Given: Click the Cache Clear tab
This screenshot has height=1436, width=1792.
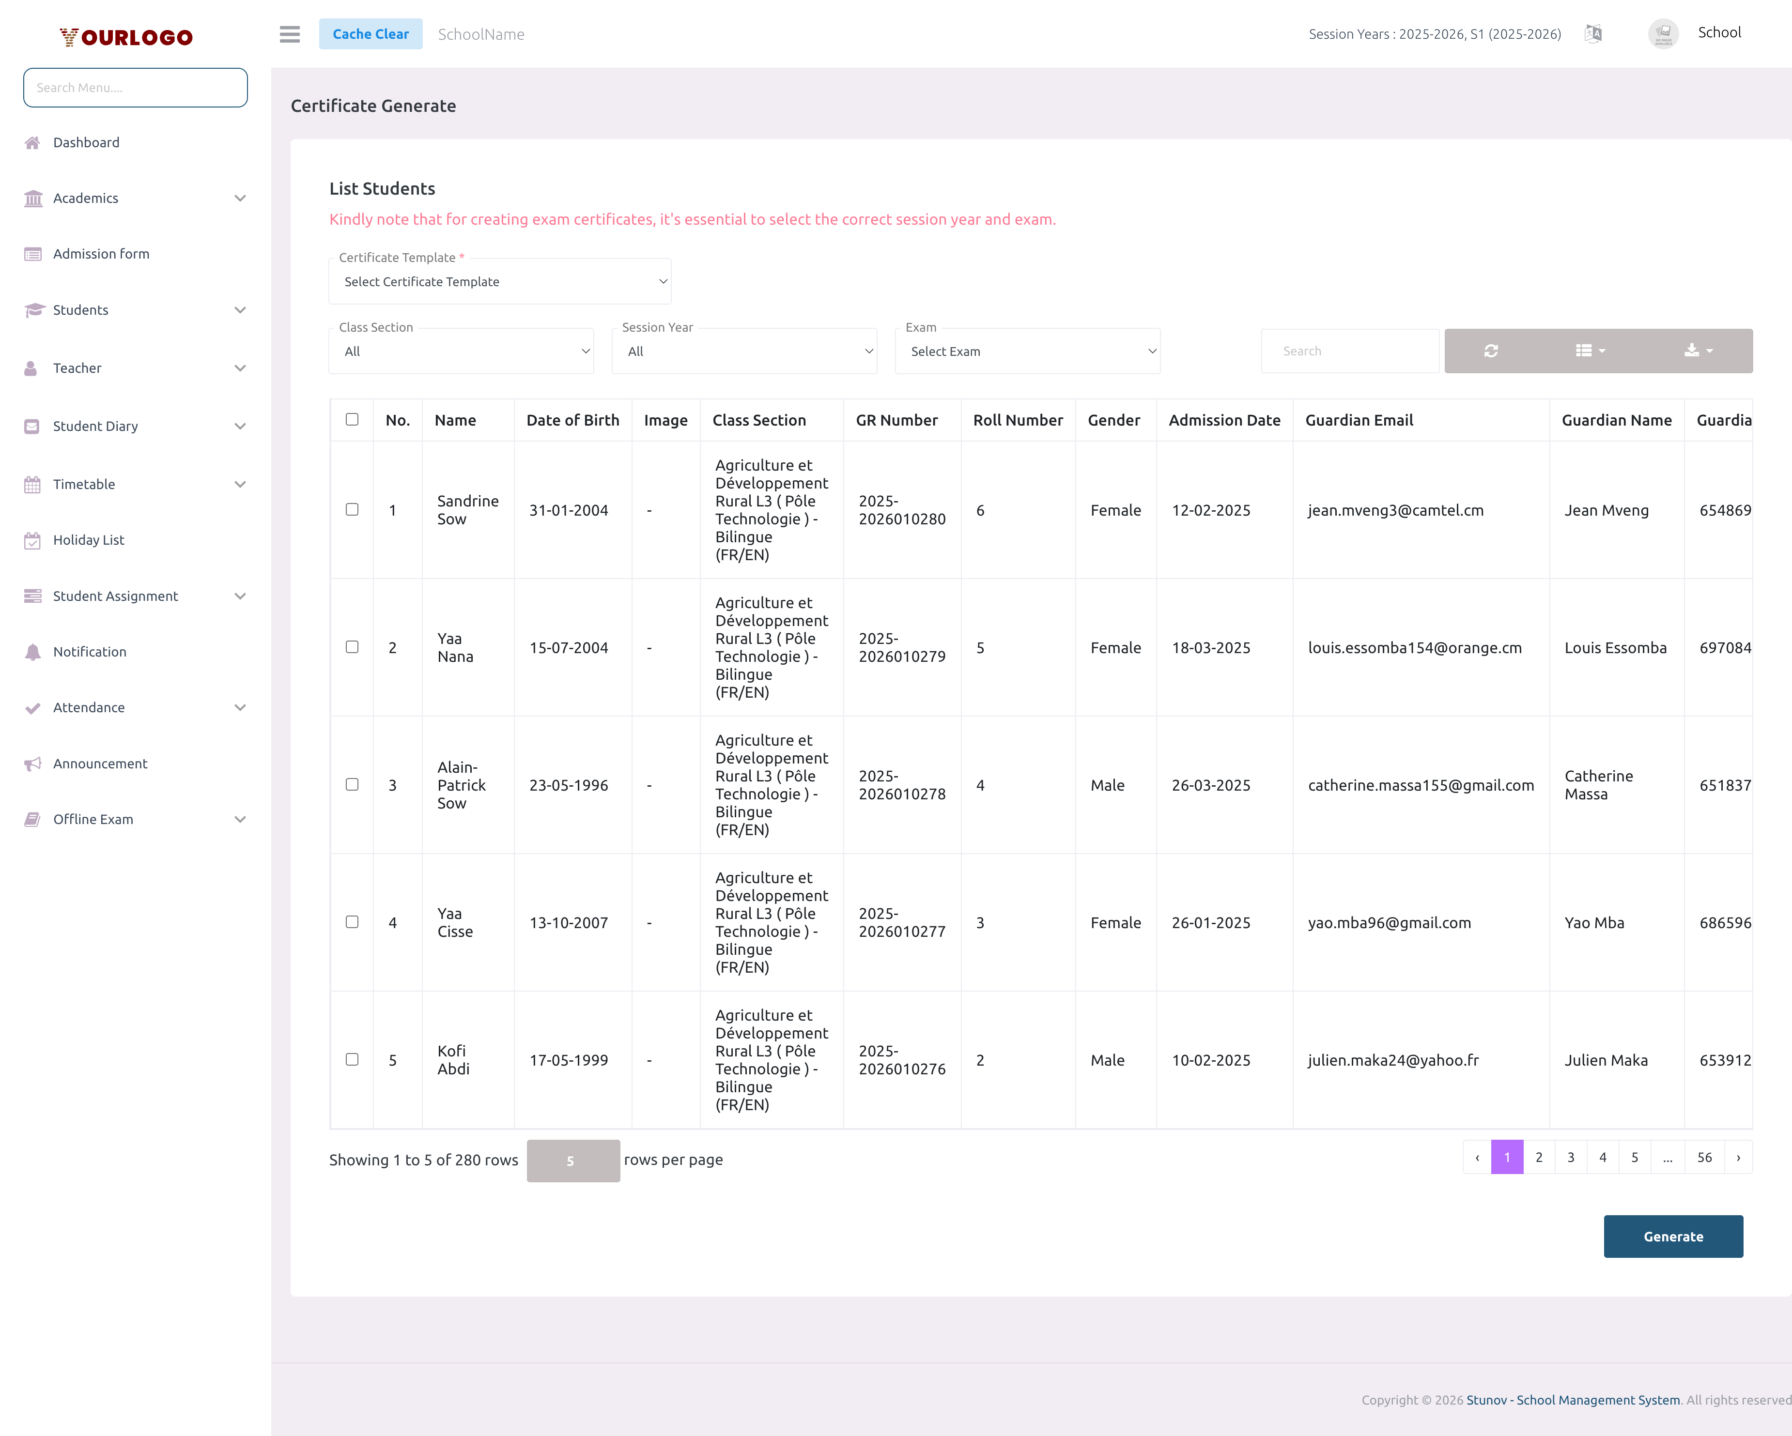Looking at the screenshot, I should (371, 33).
